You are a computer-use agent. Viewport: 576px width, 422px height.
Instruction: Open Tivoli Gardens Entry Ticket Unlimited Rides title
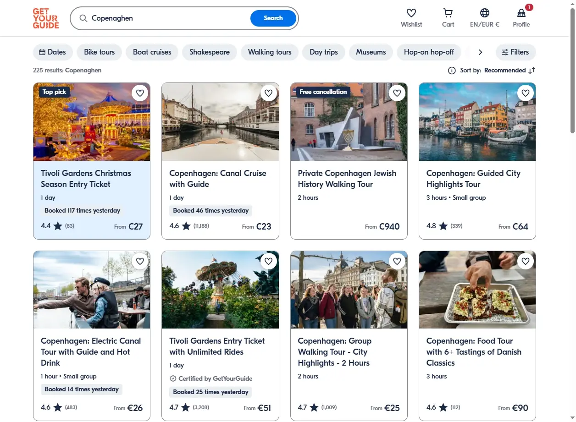pyautogui.click(x=217, y=346)
